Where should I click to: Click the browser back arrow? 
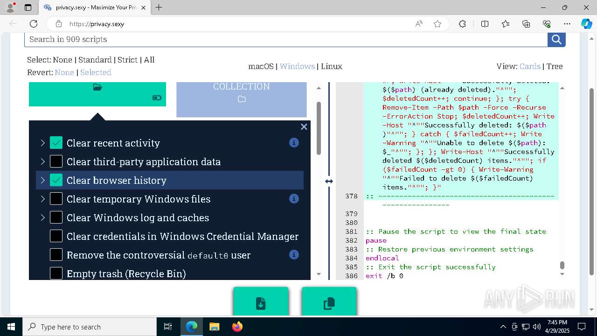coord(13,24)
